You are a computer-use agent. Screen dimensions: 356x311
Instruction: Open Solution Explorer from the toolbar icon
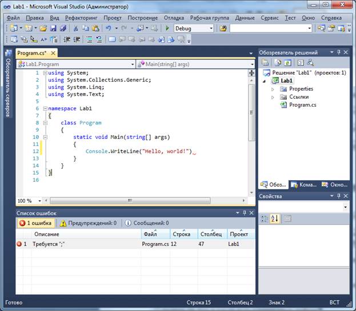pyautogui.click(x=321, y=29)
